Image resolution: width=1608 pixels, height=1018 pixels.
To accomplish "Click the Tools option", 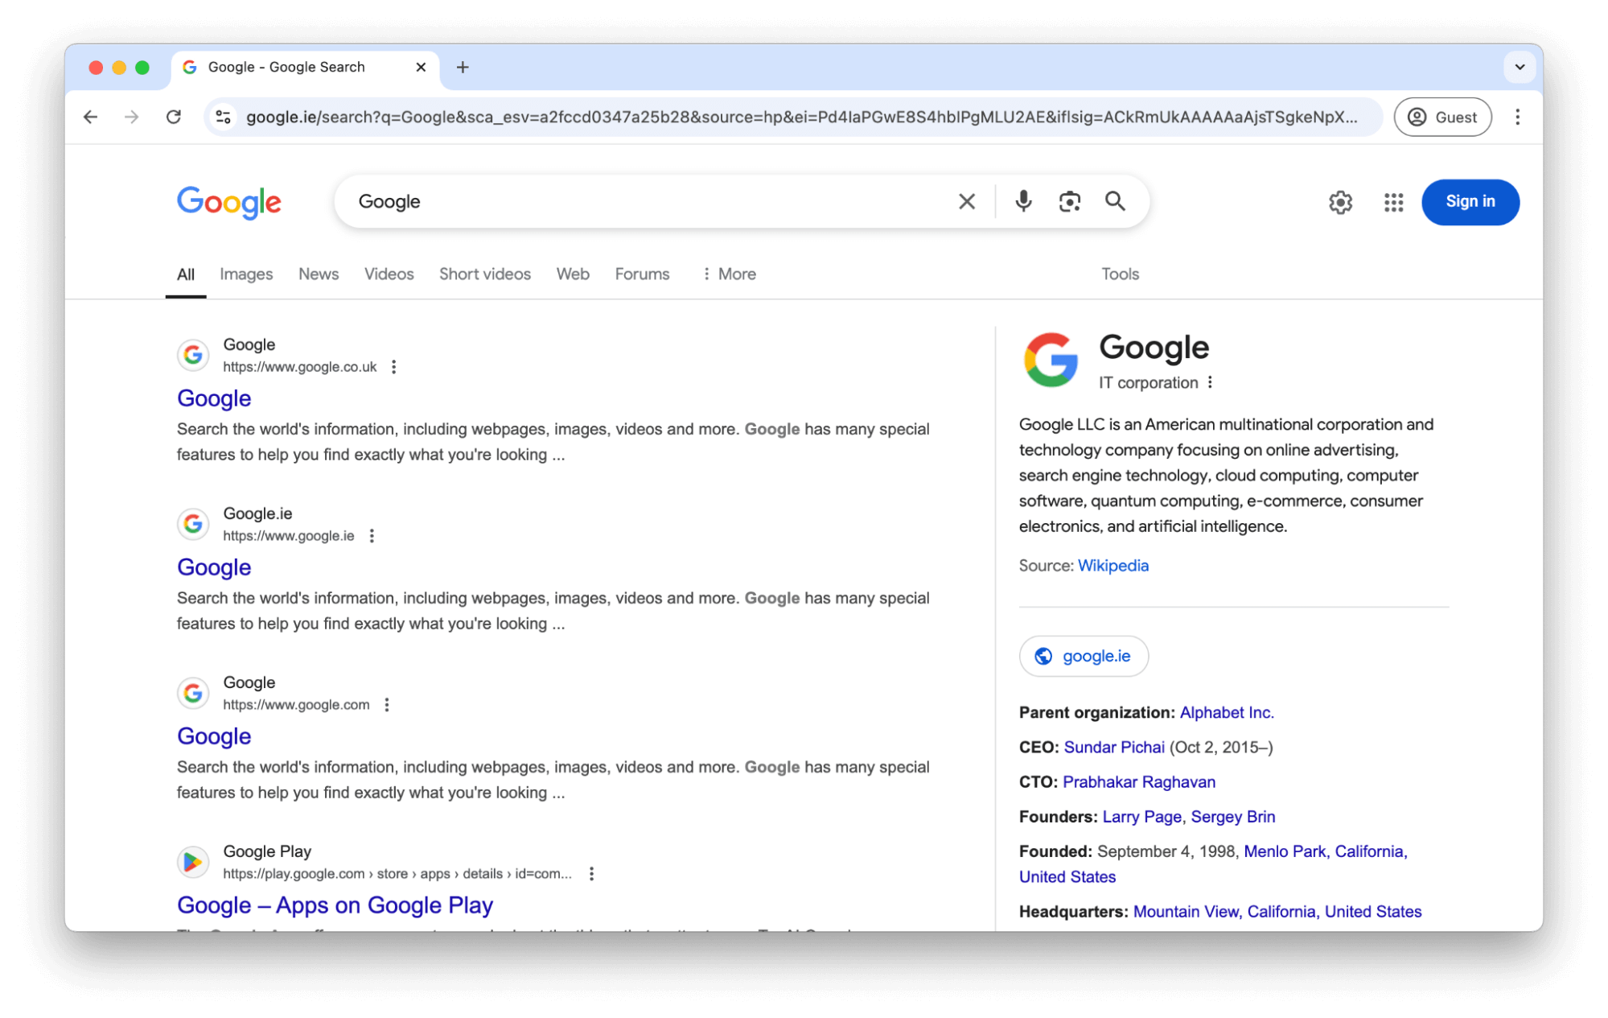I will tap(1120, 274).
